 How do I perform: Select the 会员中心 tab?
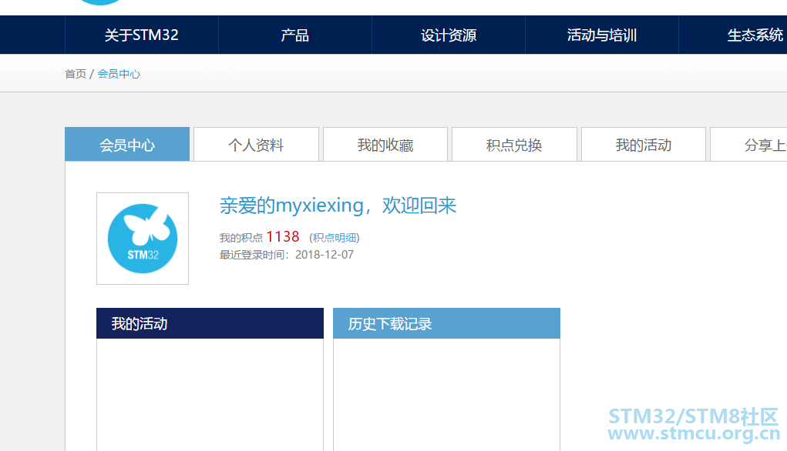(127, 145)
